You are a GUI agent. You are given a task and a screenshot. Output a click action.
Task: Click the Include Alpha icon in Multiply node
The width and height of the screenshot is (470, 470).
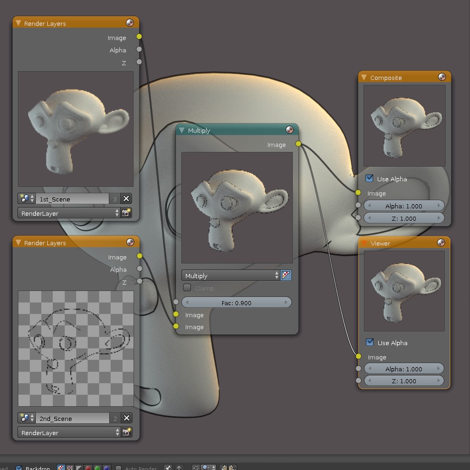[286, 275]
